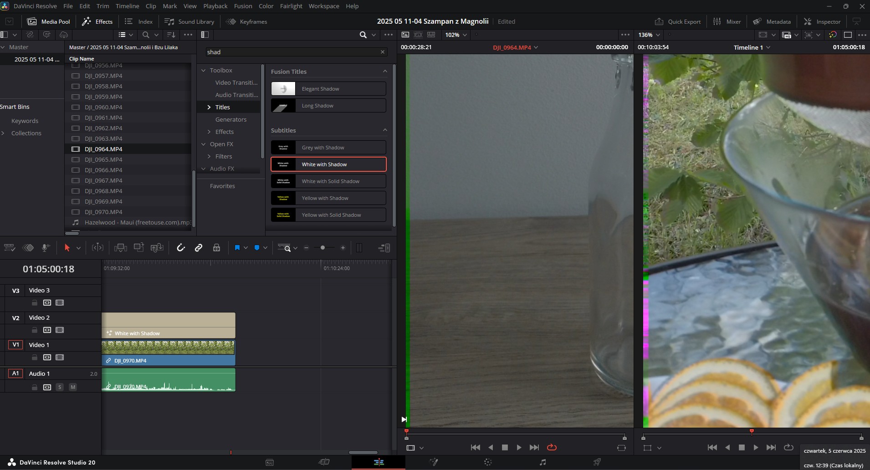The height and width of the screenshot is (470, 870).
Task: Toggle timeline Snapping magnet icon
Action: pyautogui.click(x=181, y=248)
